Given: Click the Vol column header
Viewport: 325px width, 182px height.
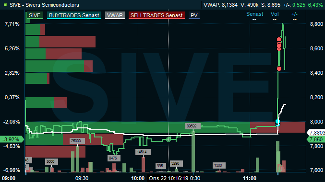Looking at the screenshot, I should click(x=275, y=14).
